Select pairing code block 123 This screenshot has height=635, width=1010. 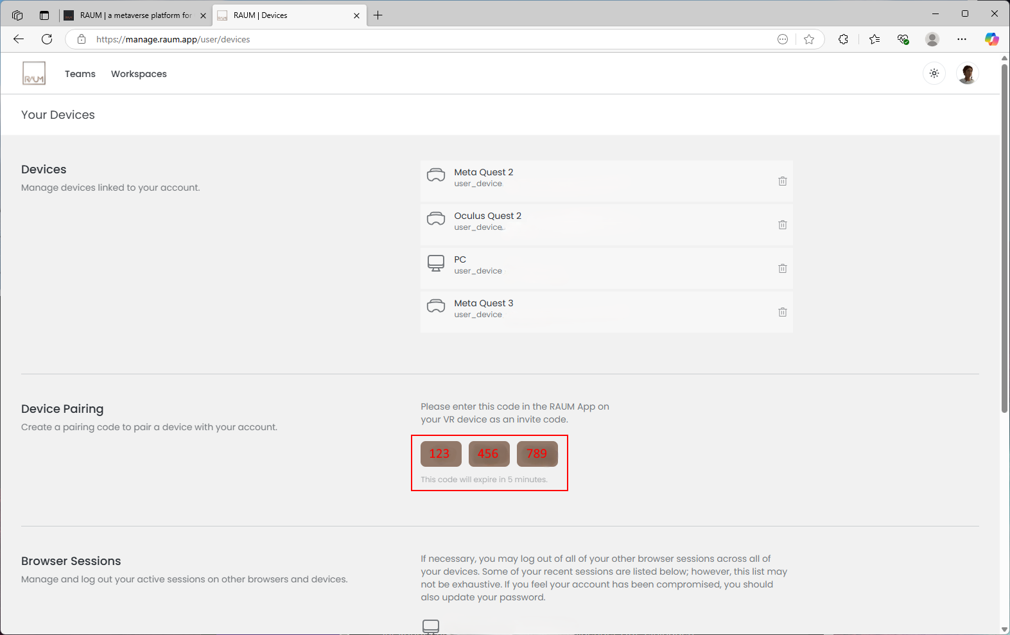coord(440,453)
